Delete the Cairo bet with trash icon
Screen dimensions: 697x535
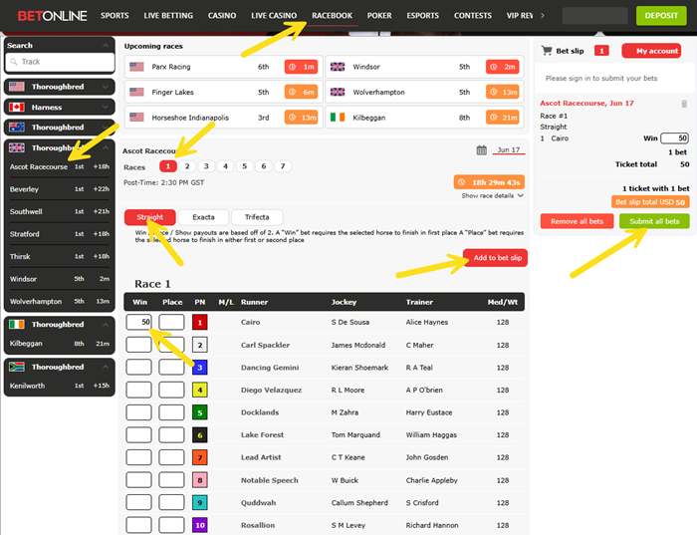[x=683, y=104]
